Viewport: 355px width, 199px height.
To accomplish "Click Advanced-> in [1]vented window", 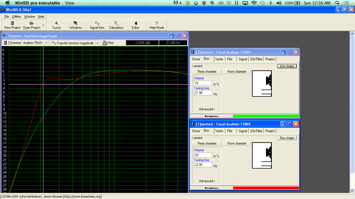I will [x=207, y=181].
